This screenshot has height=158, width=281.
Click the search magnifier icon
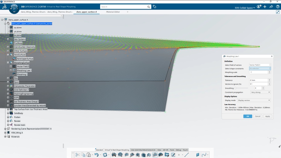[x=149, y=7]
